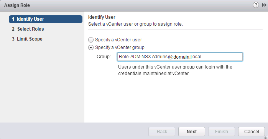Click inside the Group text field
The width and height of the screenshot is (268, 139).
pyautogui.click(x=180, y=57)
